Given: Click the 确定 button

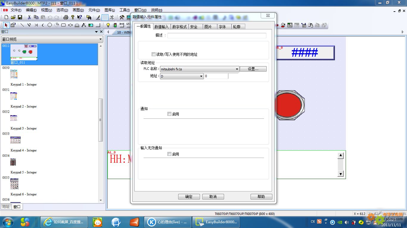Looking at the screenshot, I should tap(189, 197).
